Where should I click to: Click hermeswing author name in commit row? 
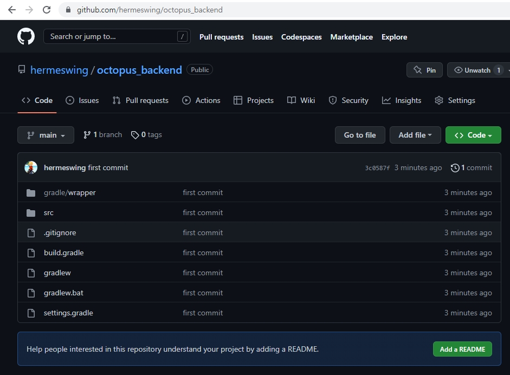point(64,167)
